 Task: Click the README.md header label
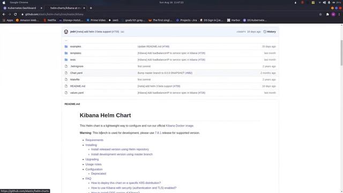(72, 104)
